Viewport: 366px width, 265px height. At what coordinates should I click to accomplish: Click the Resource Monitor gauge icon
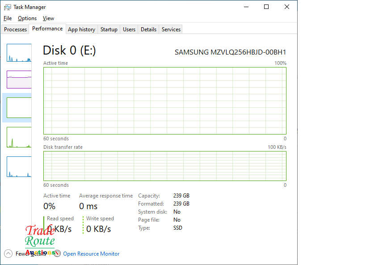[x=57, y=253]
